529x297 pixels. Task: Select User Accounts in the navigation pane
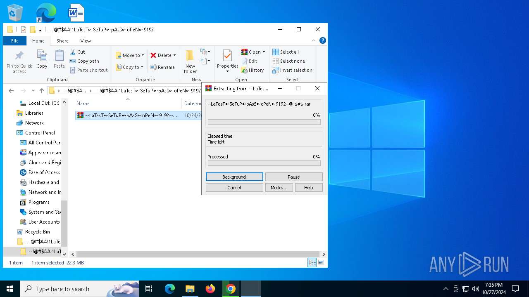click(40, 222)
